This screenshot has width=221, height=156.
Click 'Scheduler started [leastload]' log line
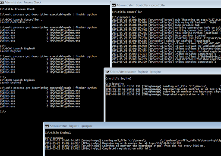tap(161, 41)
